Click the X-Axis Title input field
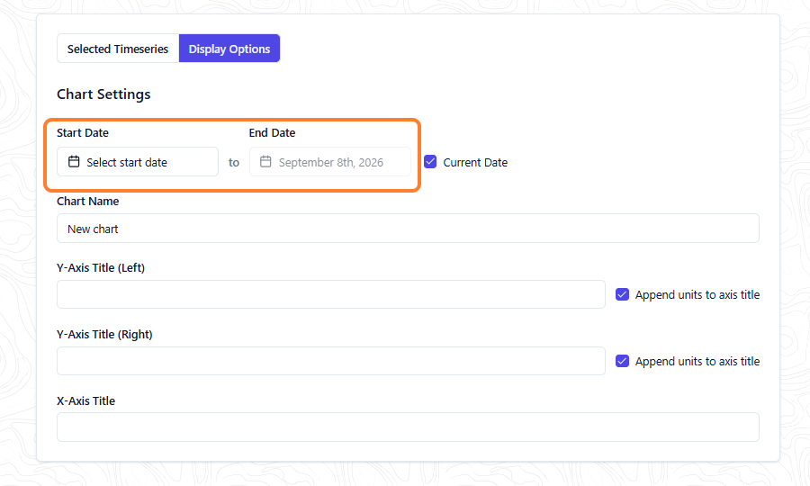Screen dimensions: 810x486 click(408, 427)
